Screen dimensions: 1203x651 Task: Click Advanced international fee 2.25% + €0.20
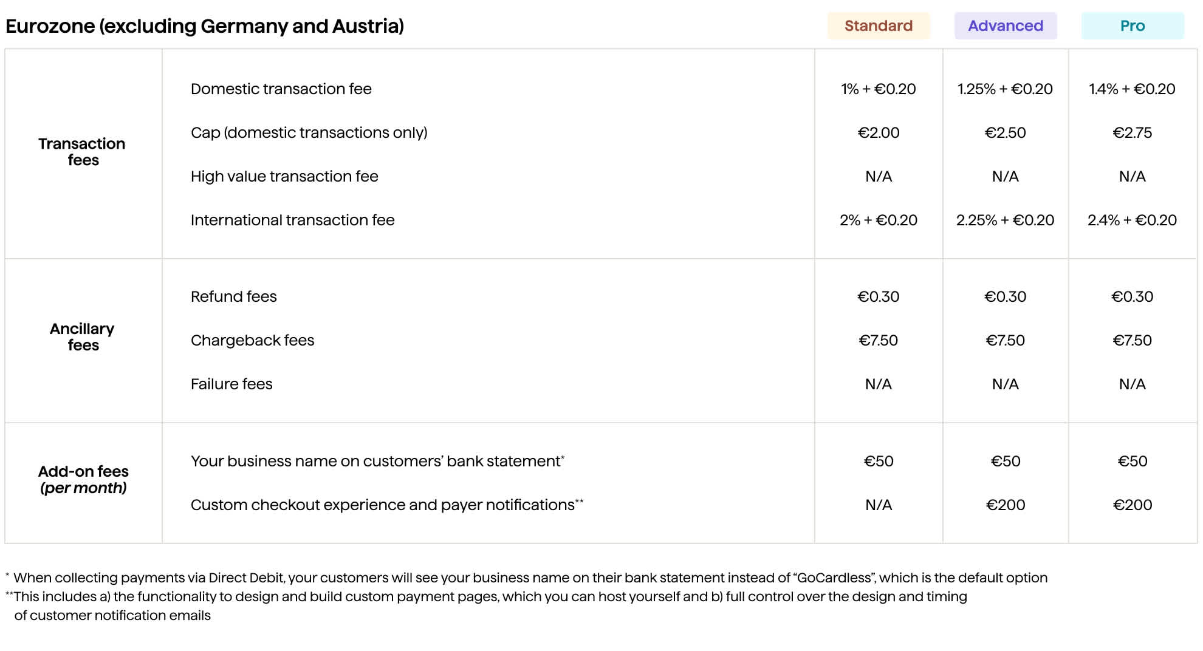tap(1005, 220)
